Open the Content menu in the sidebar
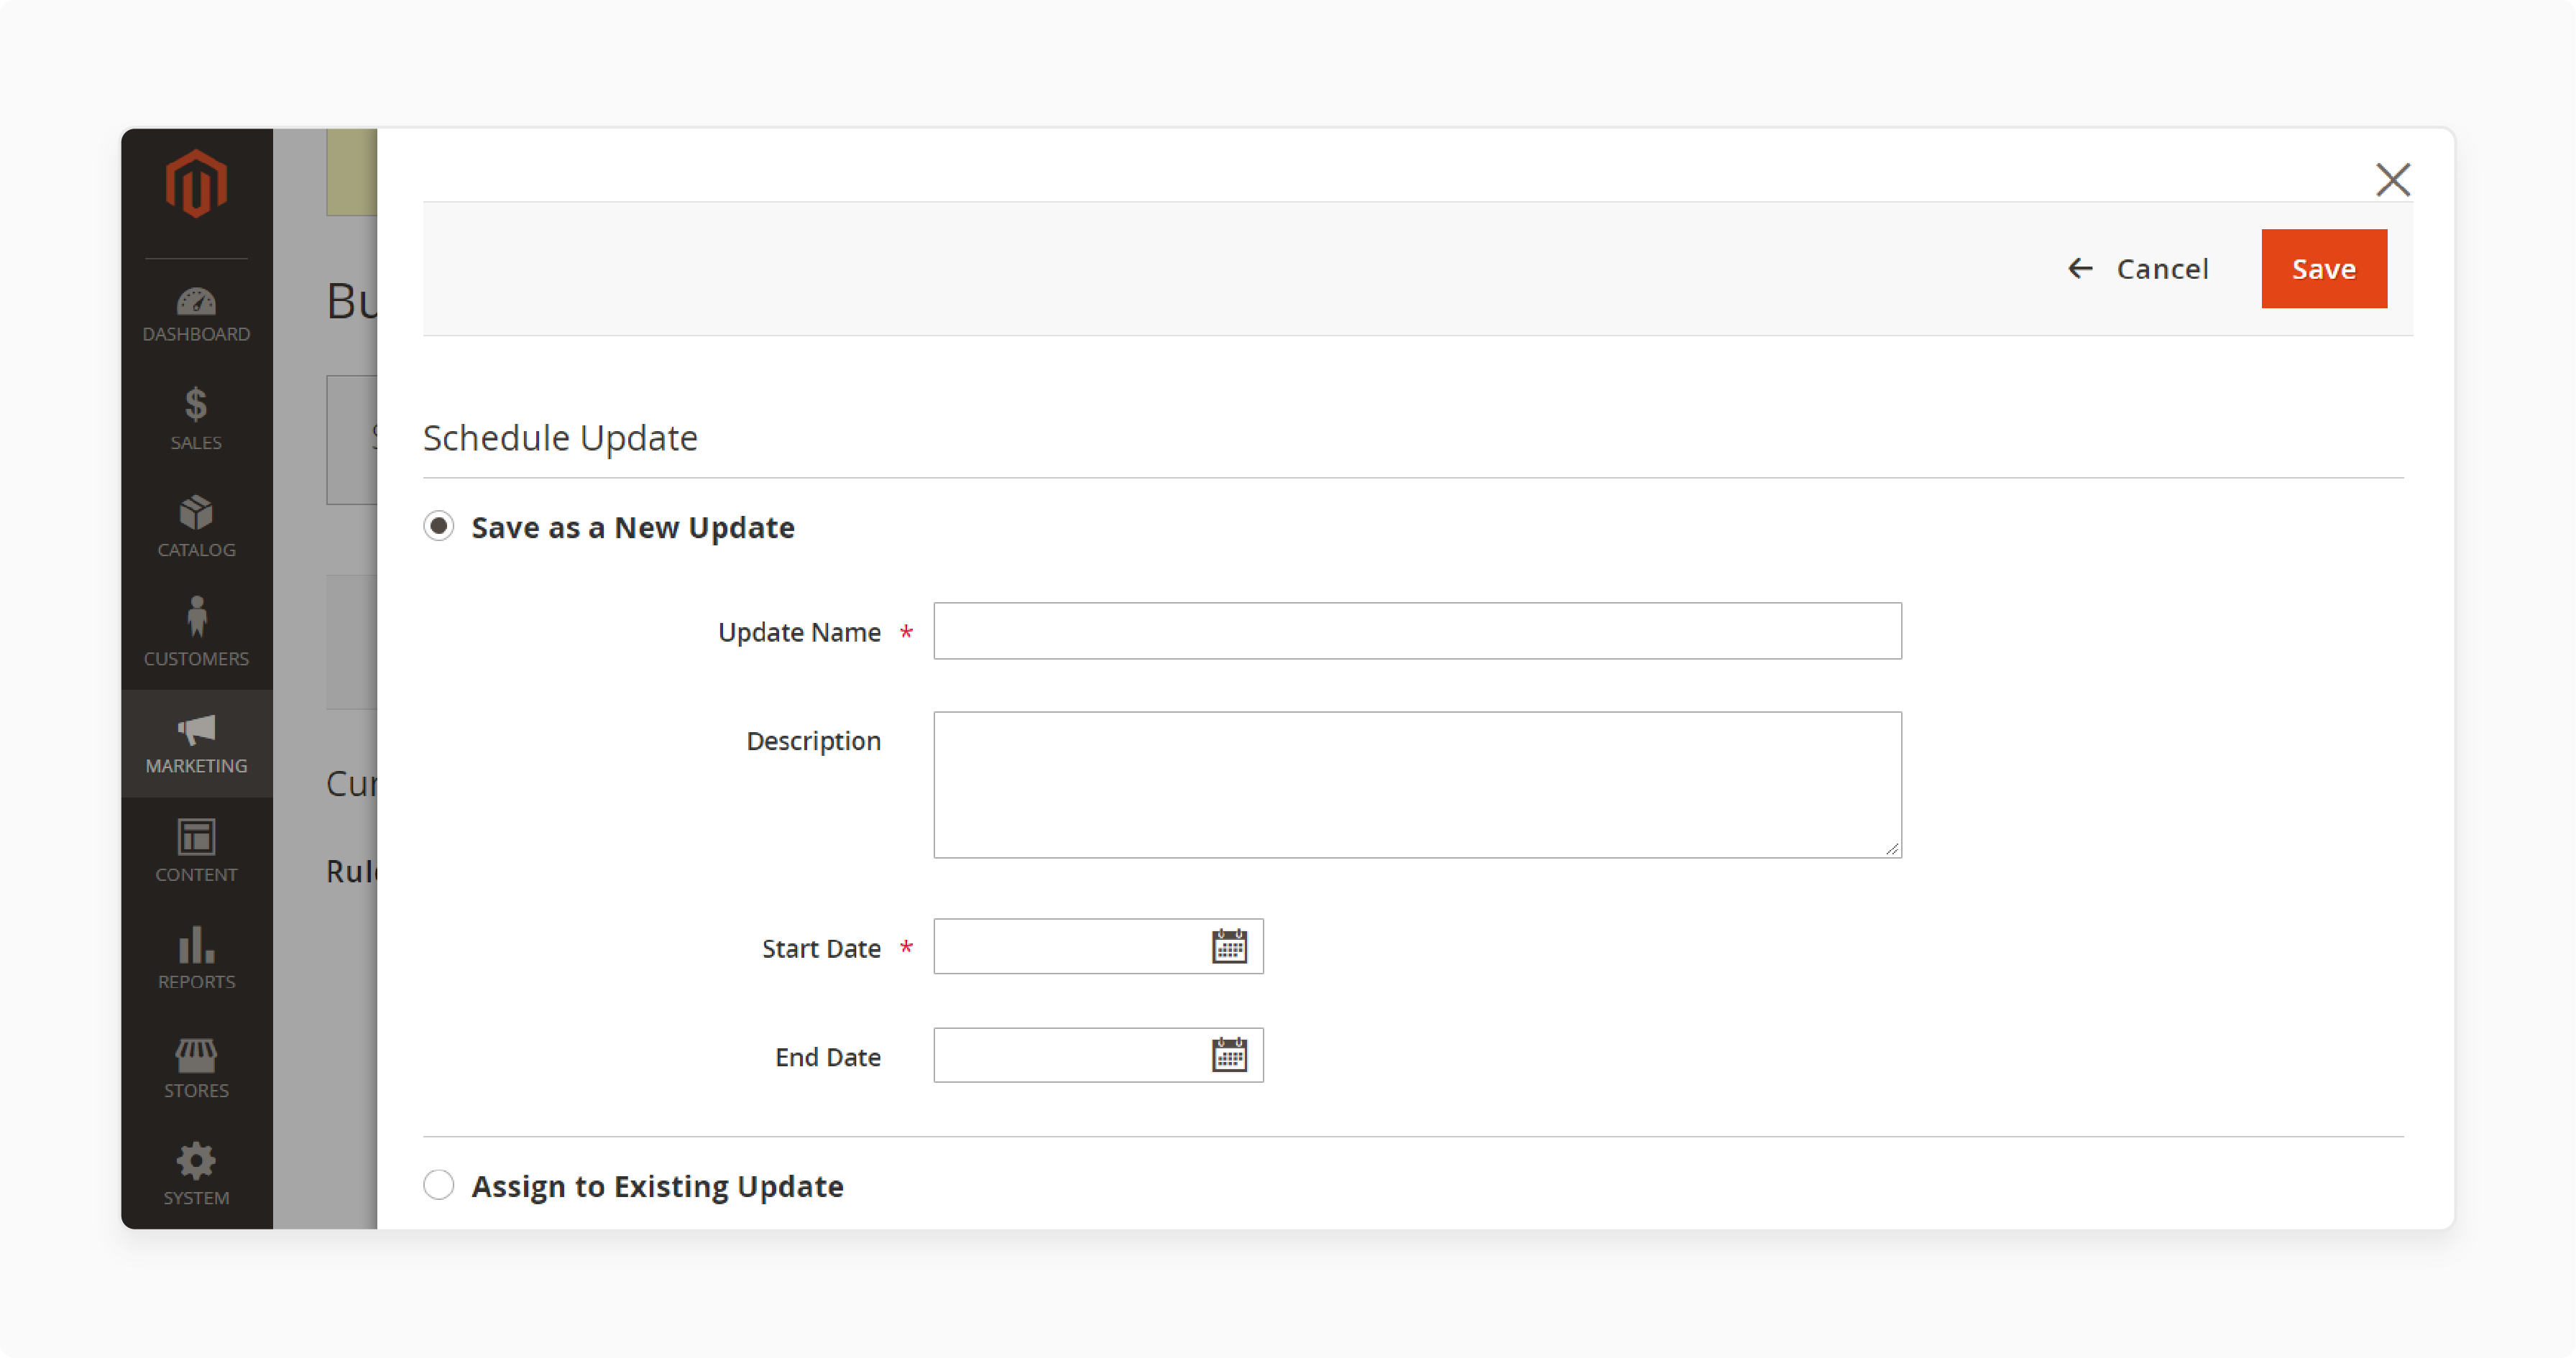 (196, 851)
